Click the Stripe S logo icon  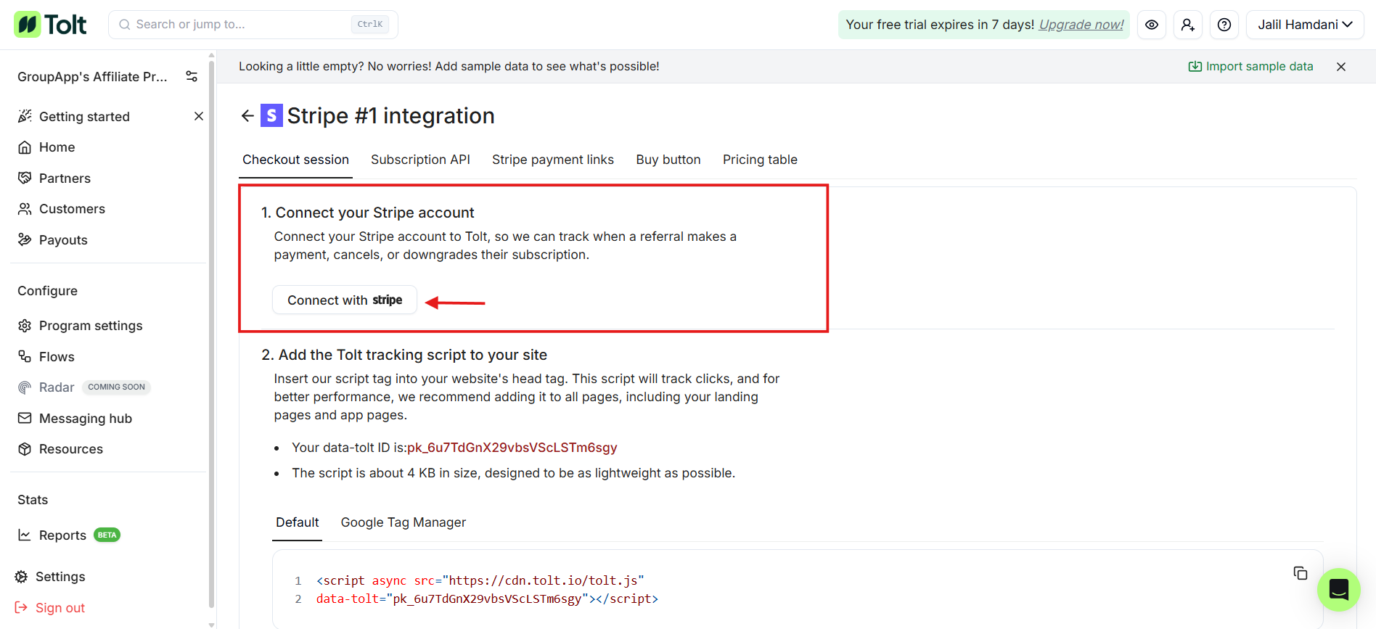pos(271,115)
